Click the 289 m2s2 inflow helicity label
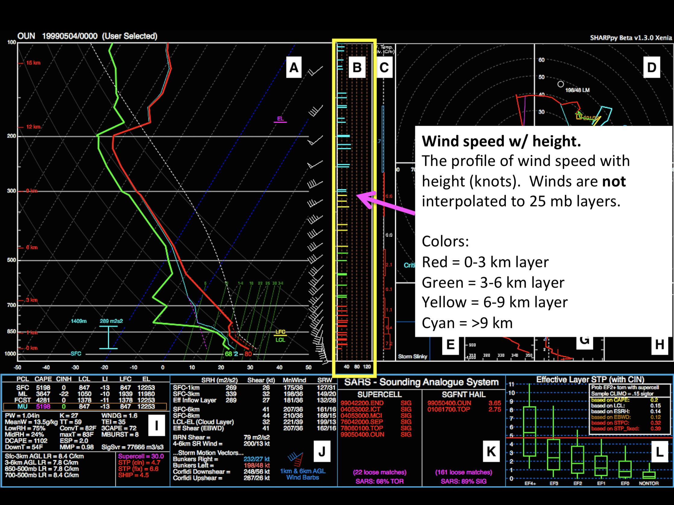Viewport: 674px width, 505px height. (111, 321)
